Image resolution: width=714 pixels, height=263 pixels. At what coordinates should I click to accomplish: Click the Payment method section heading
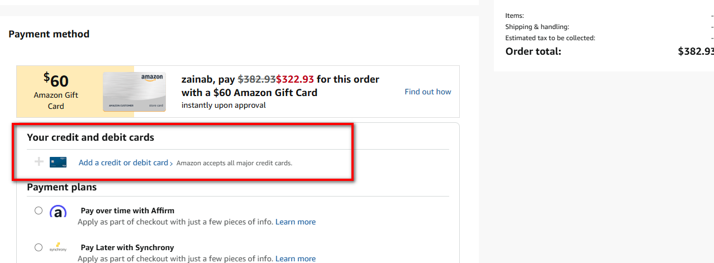pos(49,34)
